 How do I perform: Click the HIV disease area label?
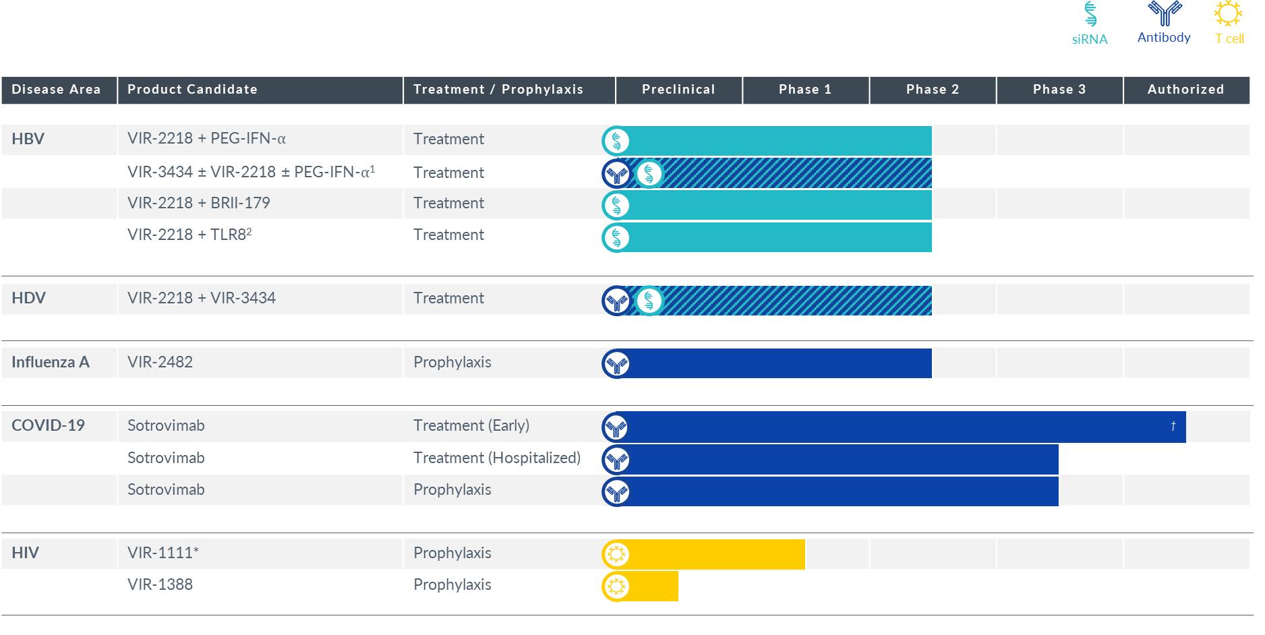click(25, 553)
